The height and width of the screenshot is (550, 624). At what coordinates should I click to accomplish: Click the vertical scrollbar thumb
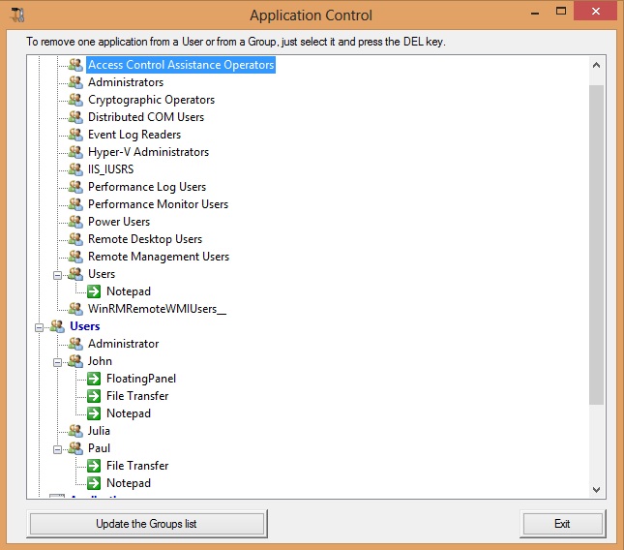pyautogui.click(x=596, y=245)
